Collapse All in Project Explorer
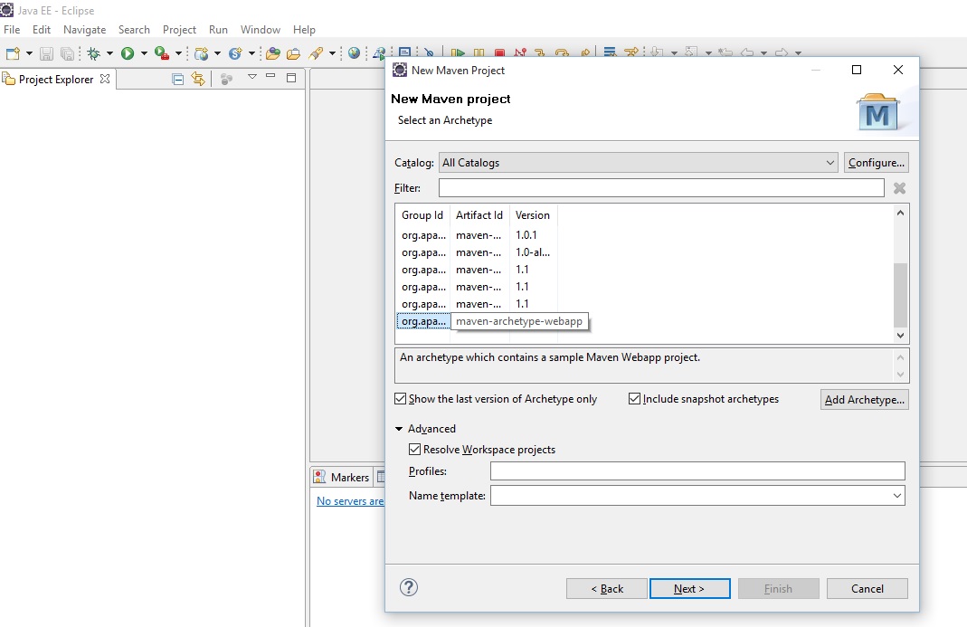The width and height of the screenshot is (967, 627). coord(177,79)
